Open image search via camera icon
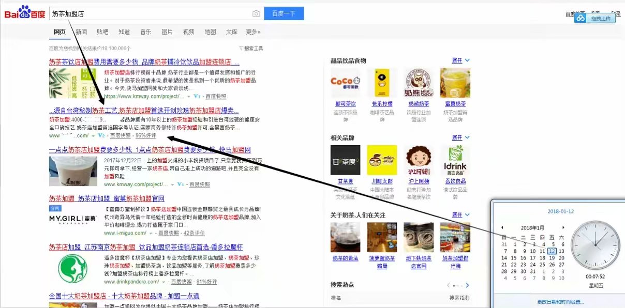The image size is (625, 308). point(256,13)
